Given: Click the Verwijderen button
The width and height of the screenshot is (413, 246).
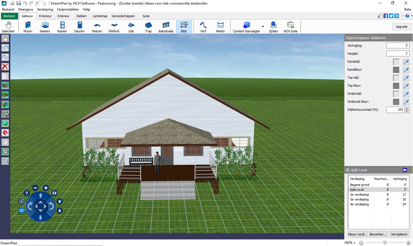Looking at the screenshot, I should 399,234.
